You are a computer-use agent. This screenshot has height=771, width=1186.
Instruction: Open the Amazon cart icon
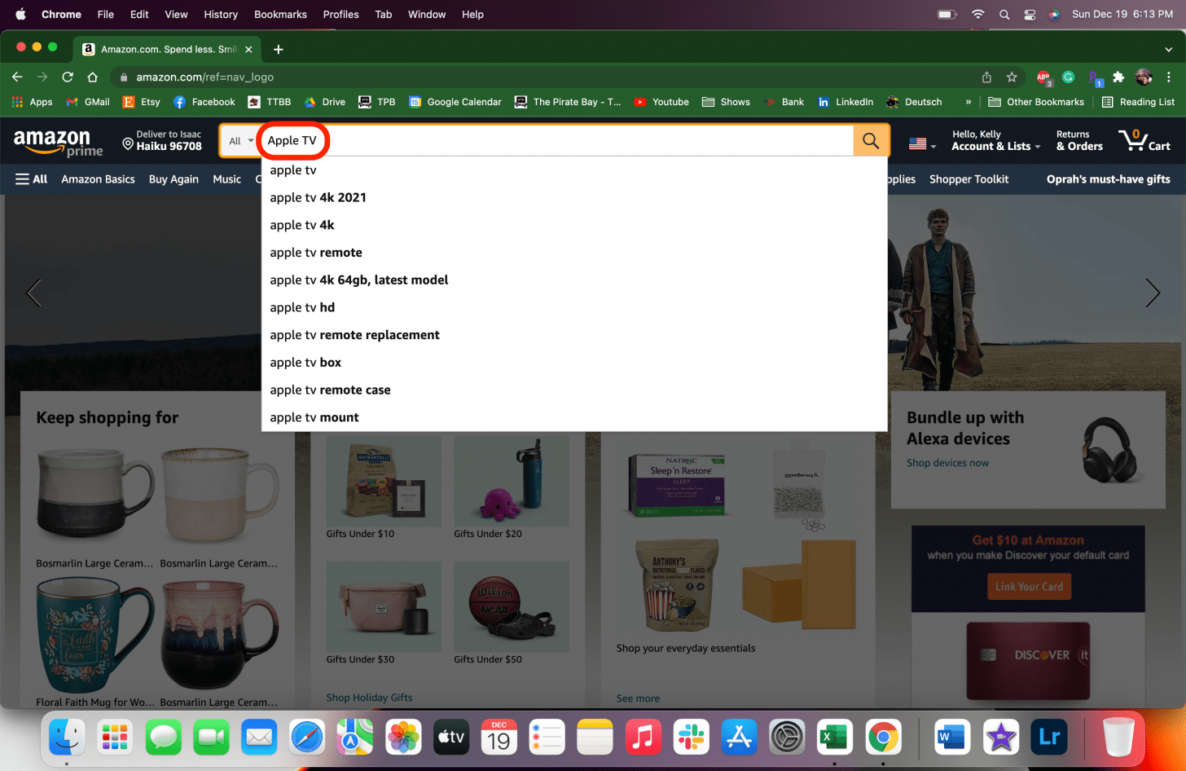pyautogui.click(x=1144, y=140)
